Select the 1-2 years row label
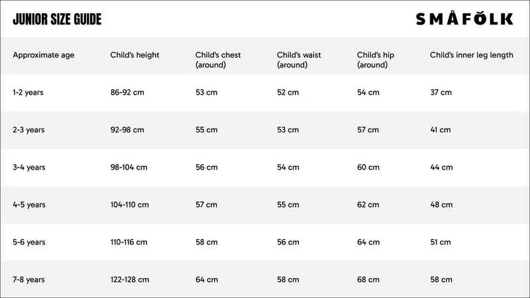The height and width of the screenshot is (298, 530). [x=28, y=93]
